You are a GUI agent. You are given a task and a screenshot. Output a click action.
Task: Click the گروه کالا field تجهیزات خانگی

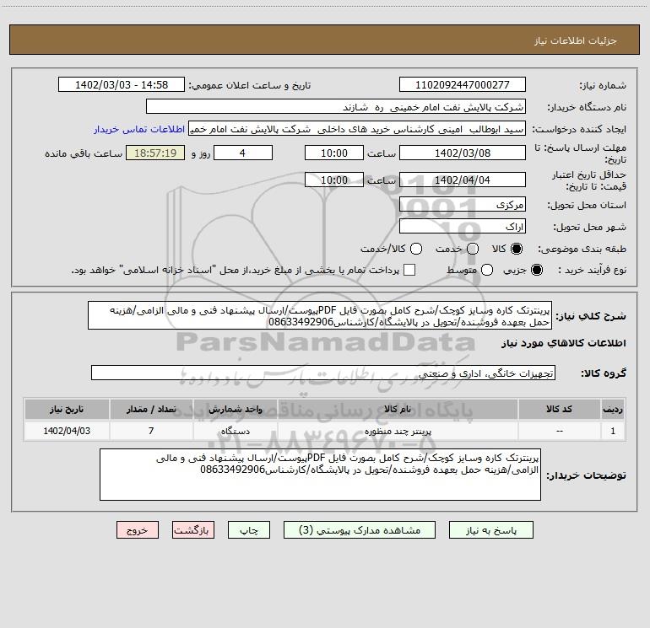tap(323, 373)
